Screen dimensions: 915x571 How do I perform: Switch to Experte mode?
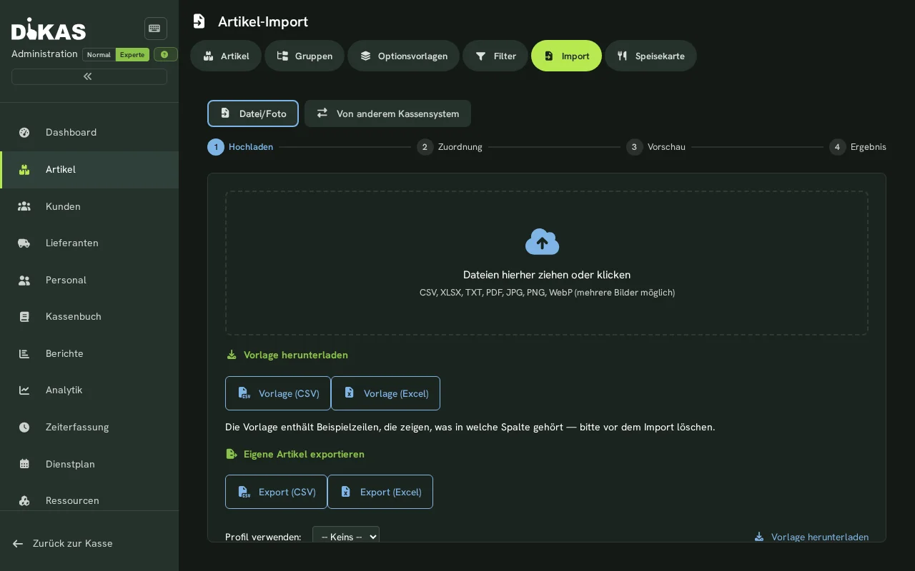pos(132,54)
